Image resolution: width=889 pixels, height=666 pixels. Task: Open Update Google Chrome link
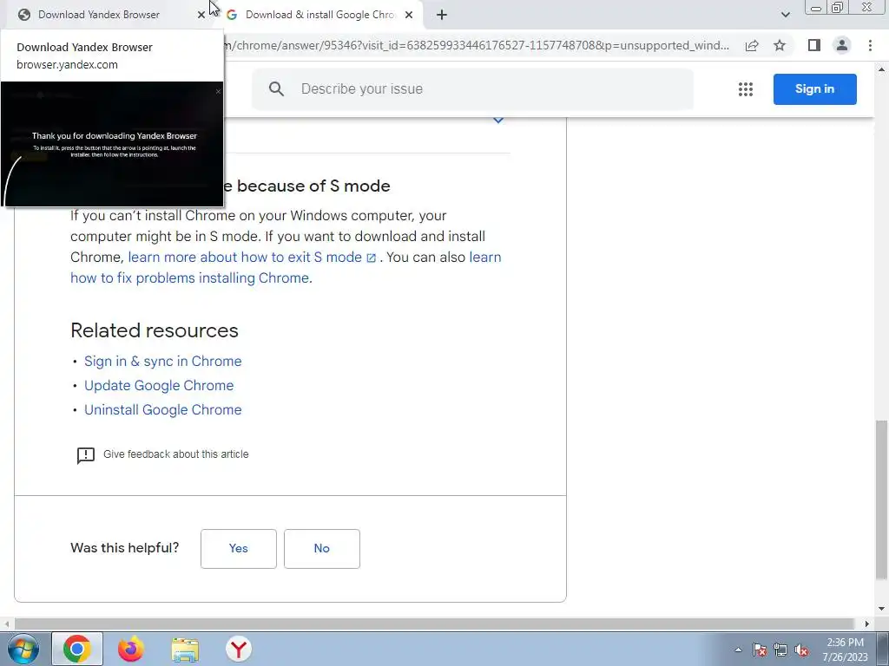tap(159, 386)
